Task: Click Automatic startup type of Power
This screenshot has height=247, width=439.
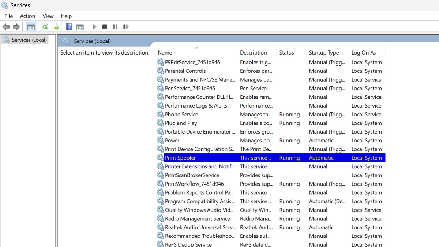Action: pyautogui.click(x=321, y=141)
